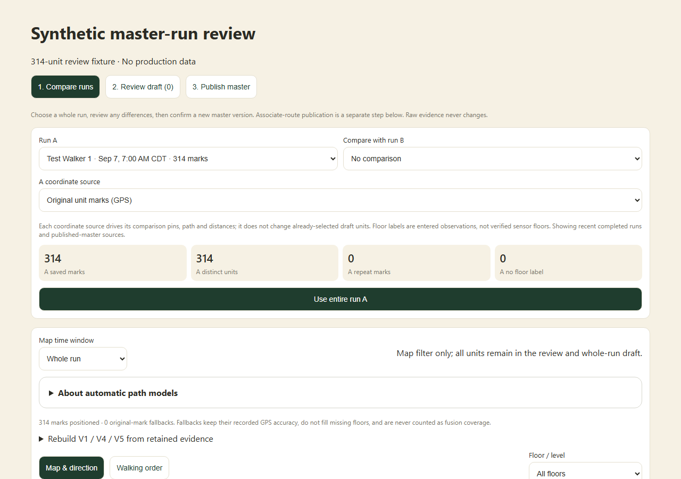The width and height of the screenshot is (681, 479).
Task: Click the 314-unit review fixture subtitle
Action: pyautogui.click(x=113, y=62)
